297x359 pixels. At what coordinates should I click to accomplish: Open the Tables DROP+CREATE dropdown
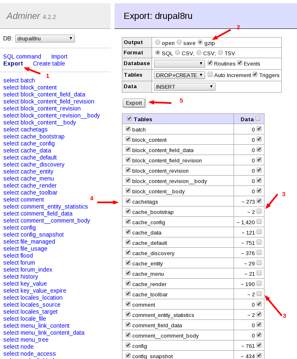click(180, 75)
